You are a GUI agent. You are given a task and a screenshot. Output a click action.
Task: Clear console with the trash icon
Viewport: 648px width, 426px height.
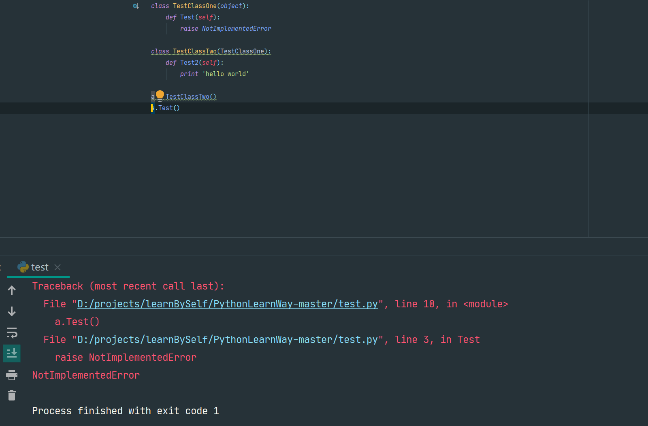coord(12,395)
